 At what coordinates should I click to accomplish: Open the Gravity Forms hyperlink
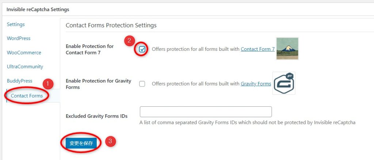(256, 84)
